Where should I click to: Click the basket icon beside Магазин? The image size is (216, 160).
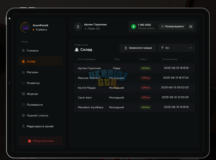click(23, 72)
